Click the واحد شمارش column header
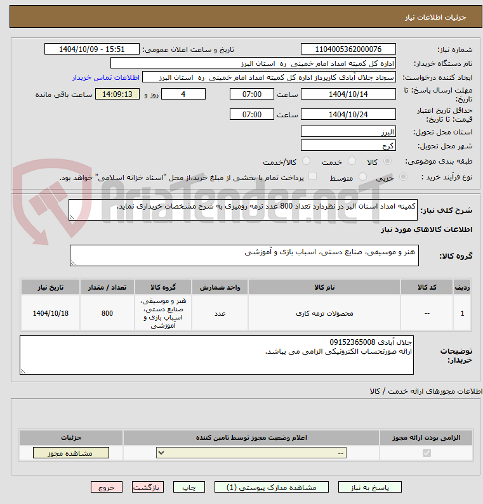The height and width of the screenshot is (504, 483). [220, 287]
